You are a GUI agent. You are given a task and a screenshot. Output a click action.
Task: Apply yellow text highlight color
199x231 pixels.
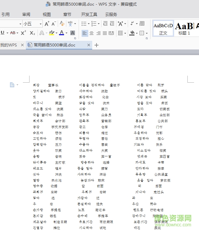point(51,33)
